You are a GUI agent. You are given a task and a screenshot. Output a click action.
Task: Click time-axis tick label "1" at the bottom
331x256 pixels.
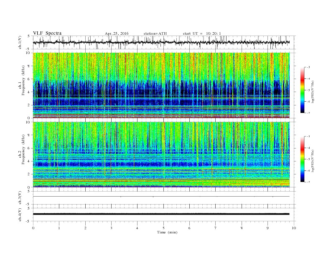pos(59,228)
